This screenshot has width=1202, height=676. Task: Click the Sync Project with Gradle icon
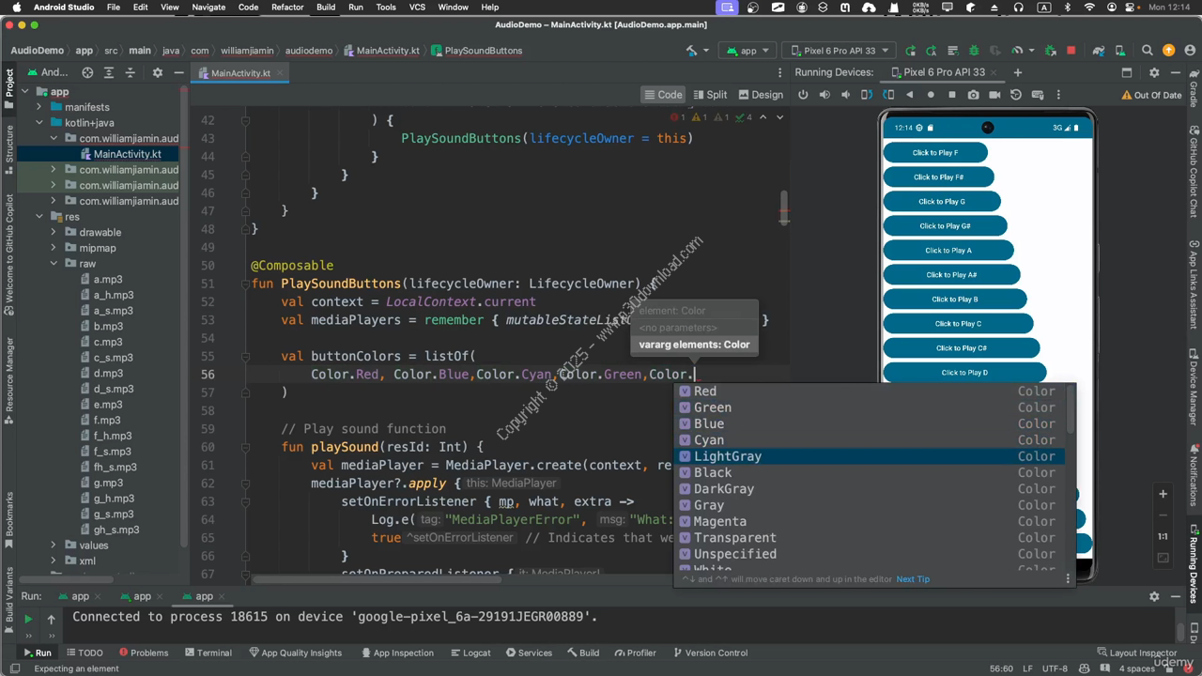click(x=1099, y=51)
